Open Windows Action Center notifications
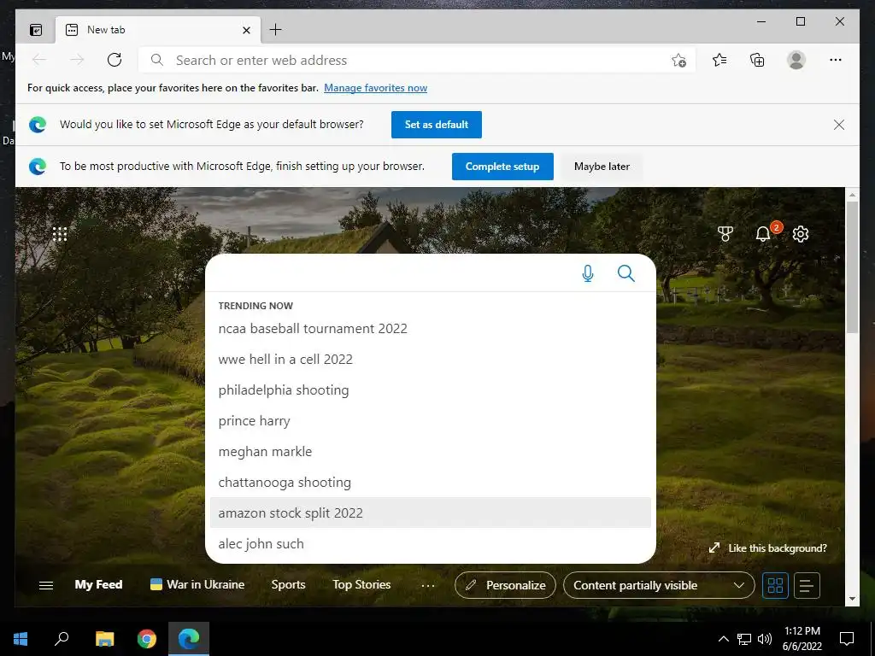Screen dimensions: 875x656 (847, 639)
